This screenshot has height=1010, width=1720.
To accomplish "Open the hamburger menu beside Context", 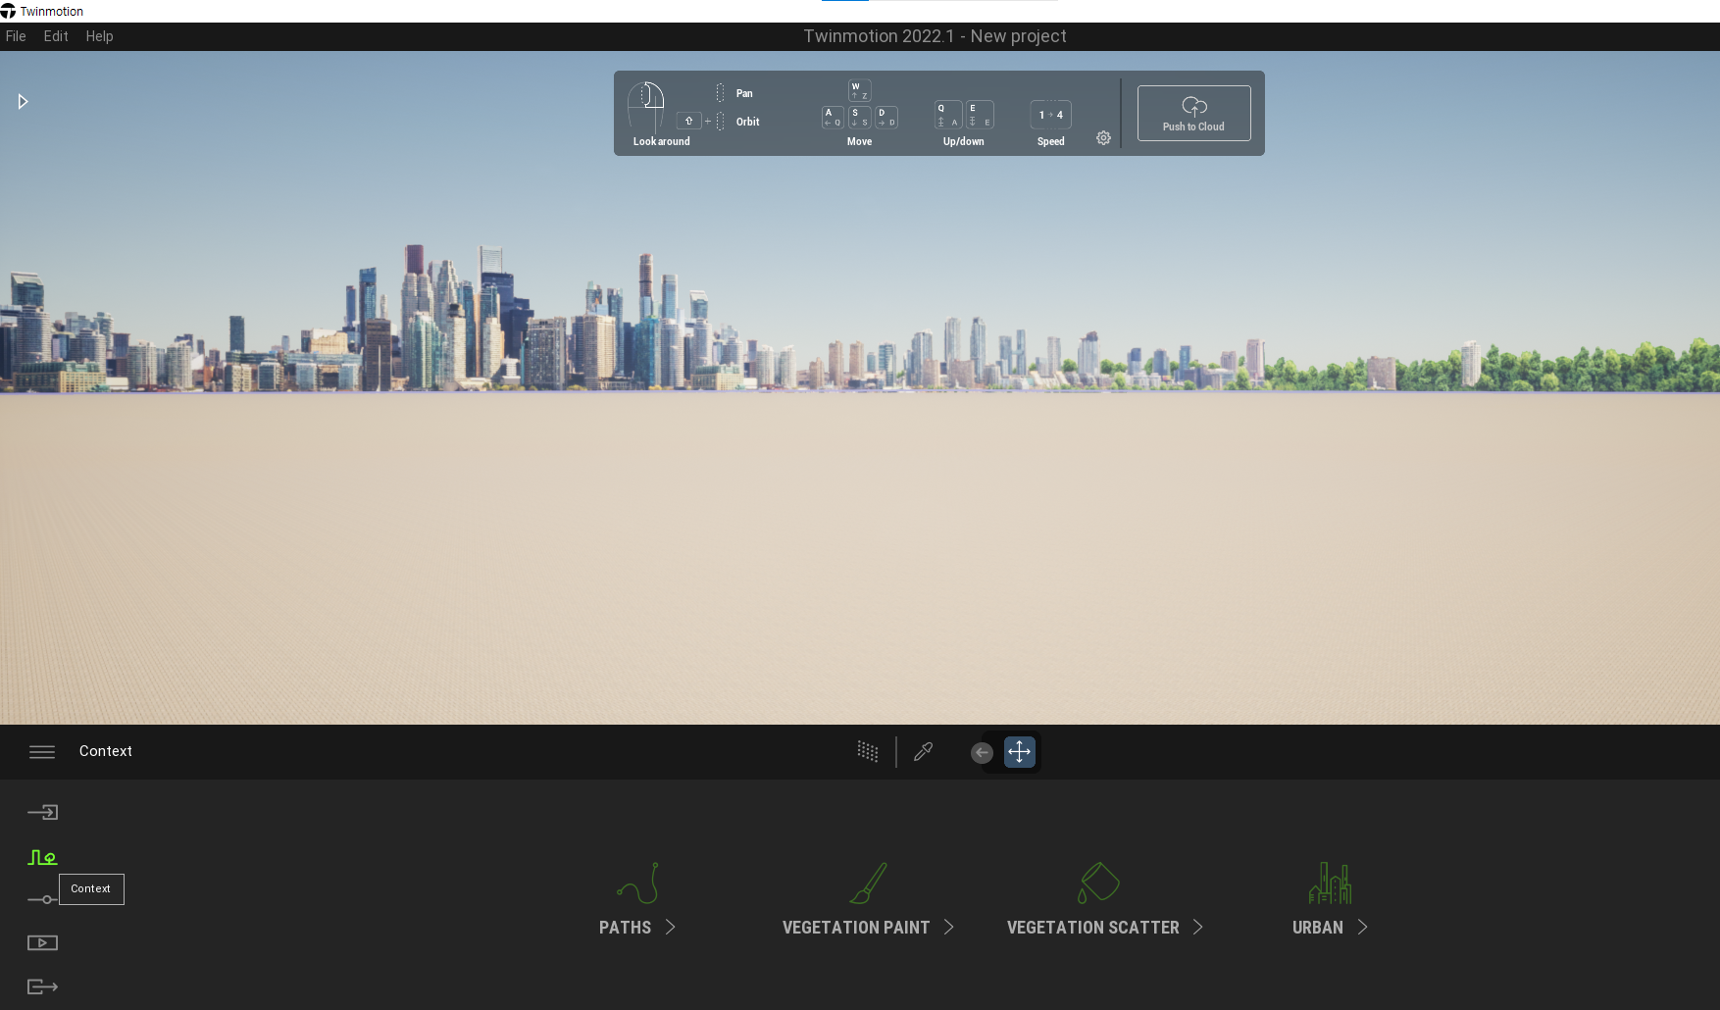I will point(42,752).
